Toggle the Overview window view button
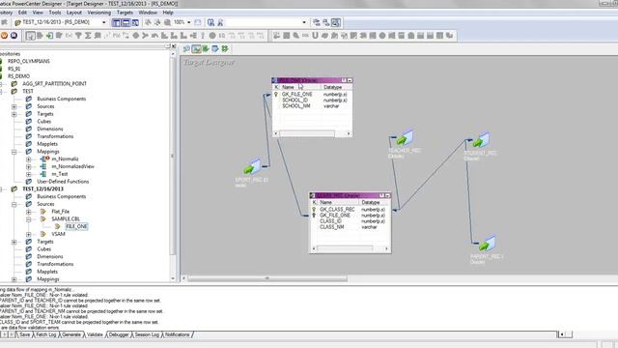Viewport: 618px width, 348px height. click(135, 22)
